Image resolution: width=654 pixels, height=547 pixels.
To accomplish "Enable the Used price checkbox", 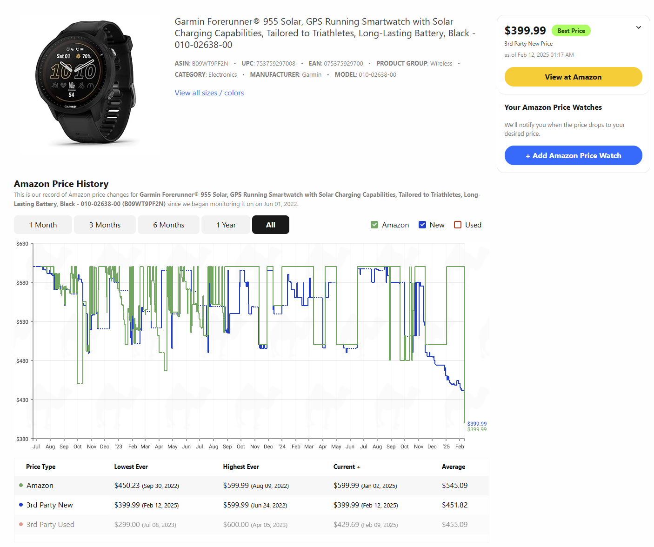I will point(458,225).
